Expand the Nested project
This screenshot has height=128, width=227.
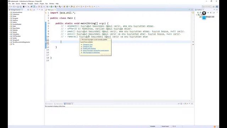(x=10, y=32)
